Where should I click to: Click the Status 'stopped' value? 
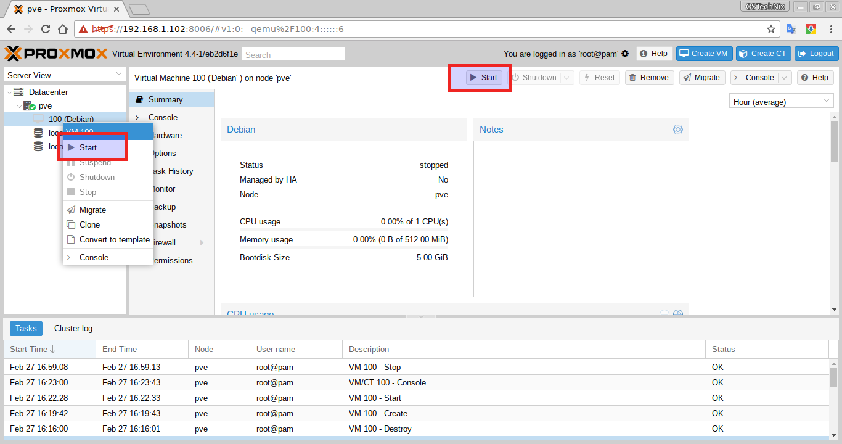pyautogui.click(x=434, y=165)
